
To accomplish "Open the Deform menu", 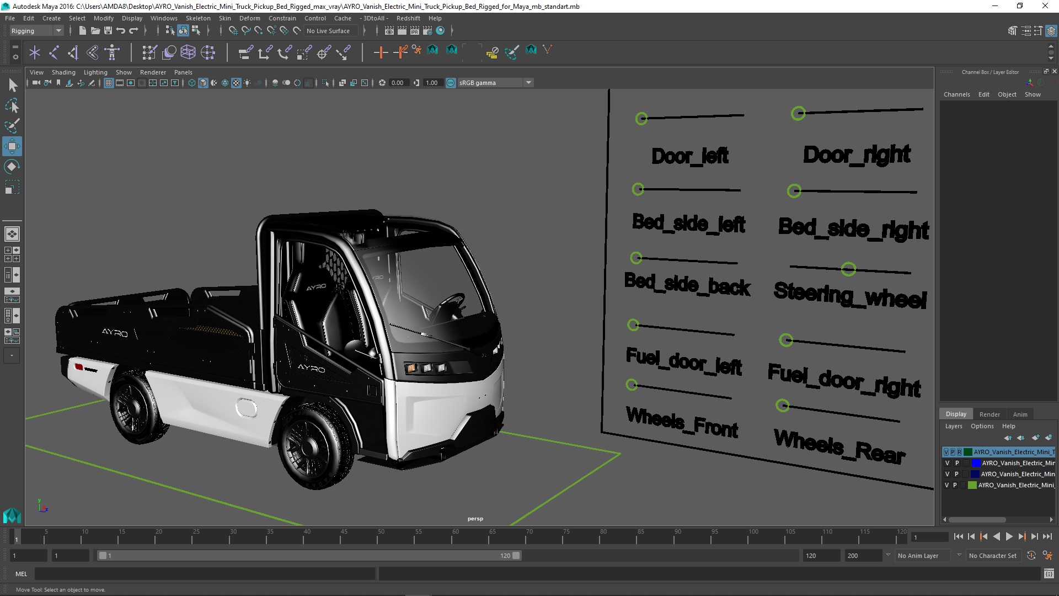I will coord(249,18).
